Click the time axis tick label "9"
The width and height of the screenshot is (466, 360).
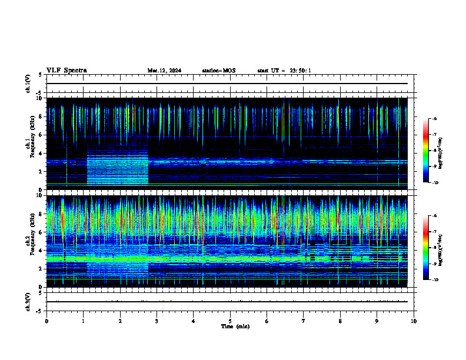(377, 321)
